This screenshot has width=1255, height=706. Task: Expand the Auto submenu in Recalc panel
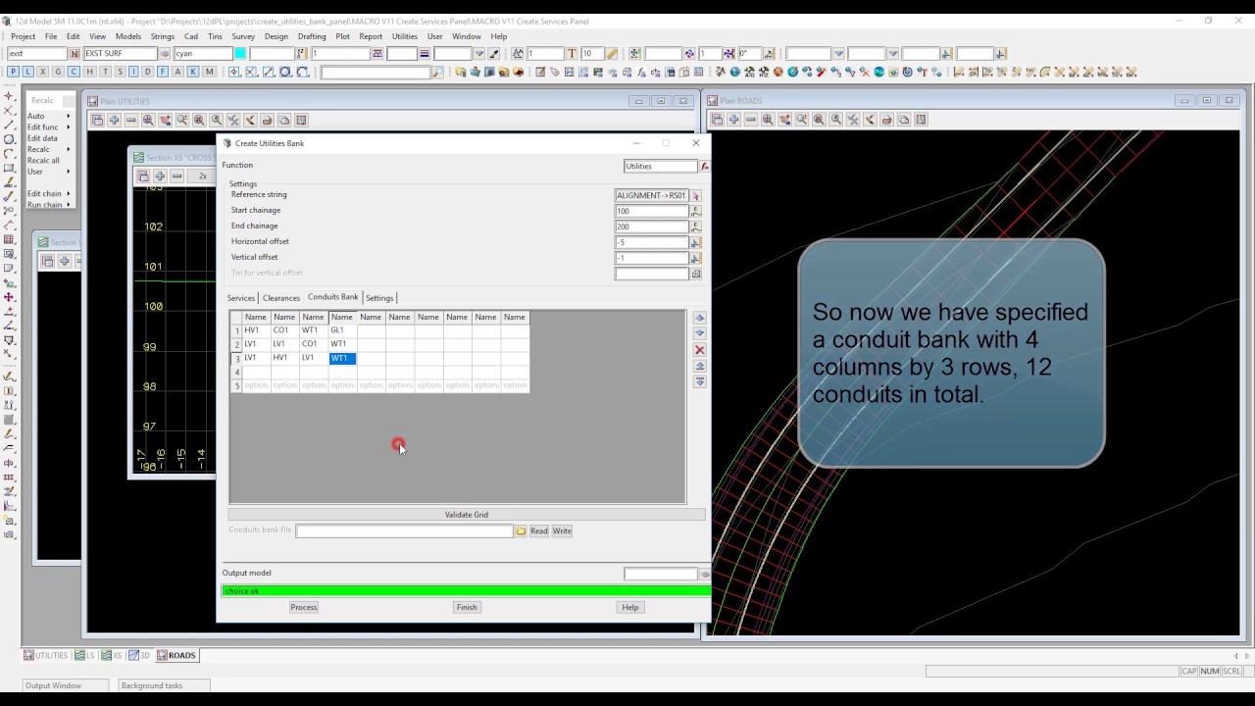[x=49, y=116]
